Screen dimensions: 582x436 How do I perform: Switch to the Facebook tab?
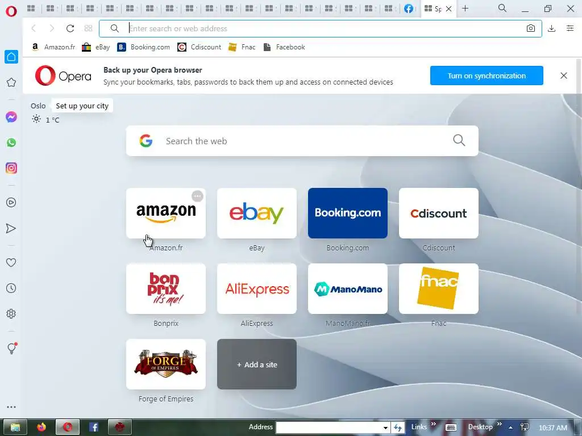(408, 9)
